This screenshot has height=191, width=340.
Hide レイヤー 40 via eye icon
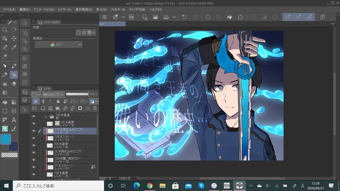(x=34, y=145)
